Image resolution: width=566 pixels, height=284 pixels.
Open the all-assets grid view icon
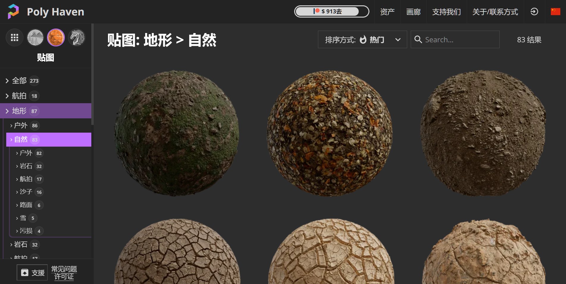[14, 37]
